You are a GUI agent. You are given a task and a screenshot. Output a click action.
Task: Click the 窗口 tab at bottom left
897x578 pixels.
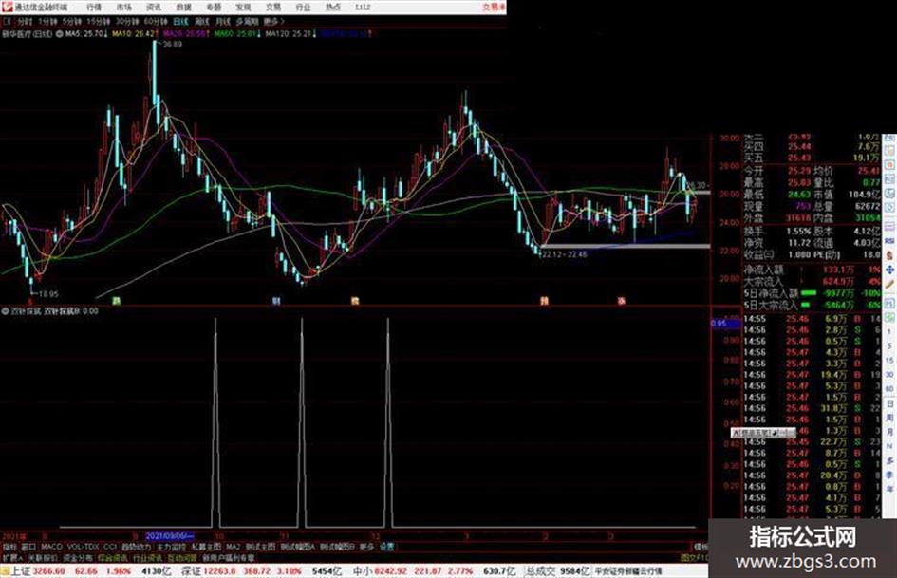(28, 547)
